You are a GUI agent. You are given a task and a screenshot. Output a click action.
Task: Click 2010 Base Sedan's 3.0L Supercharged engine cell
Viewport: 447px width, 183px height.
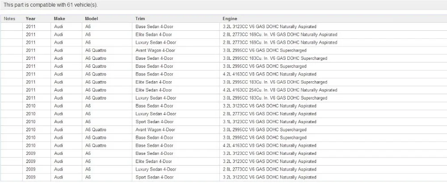[265, 138]
